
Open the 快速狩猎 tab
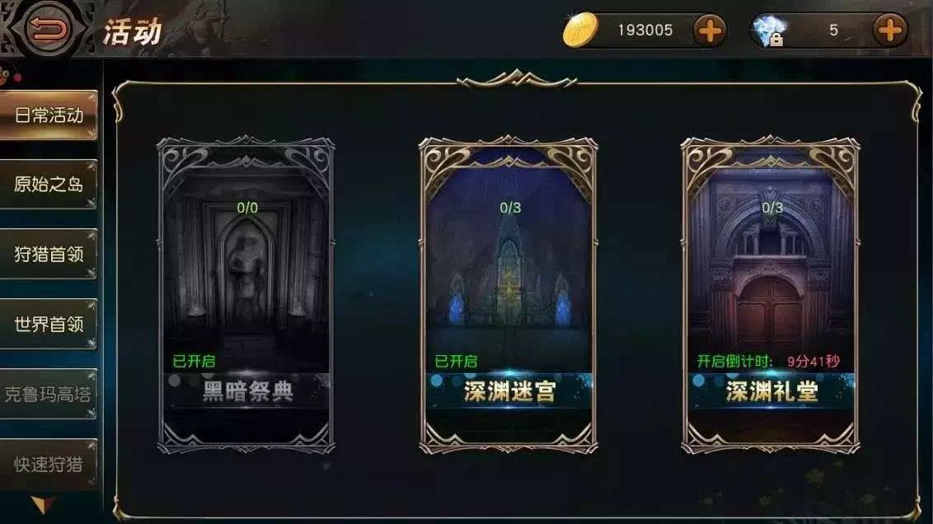click(48, 464)
